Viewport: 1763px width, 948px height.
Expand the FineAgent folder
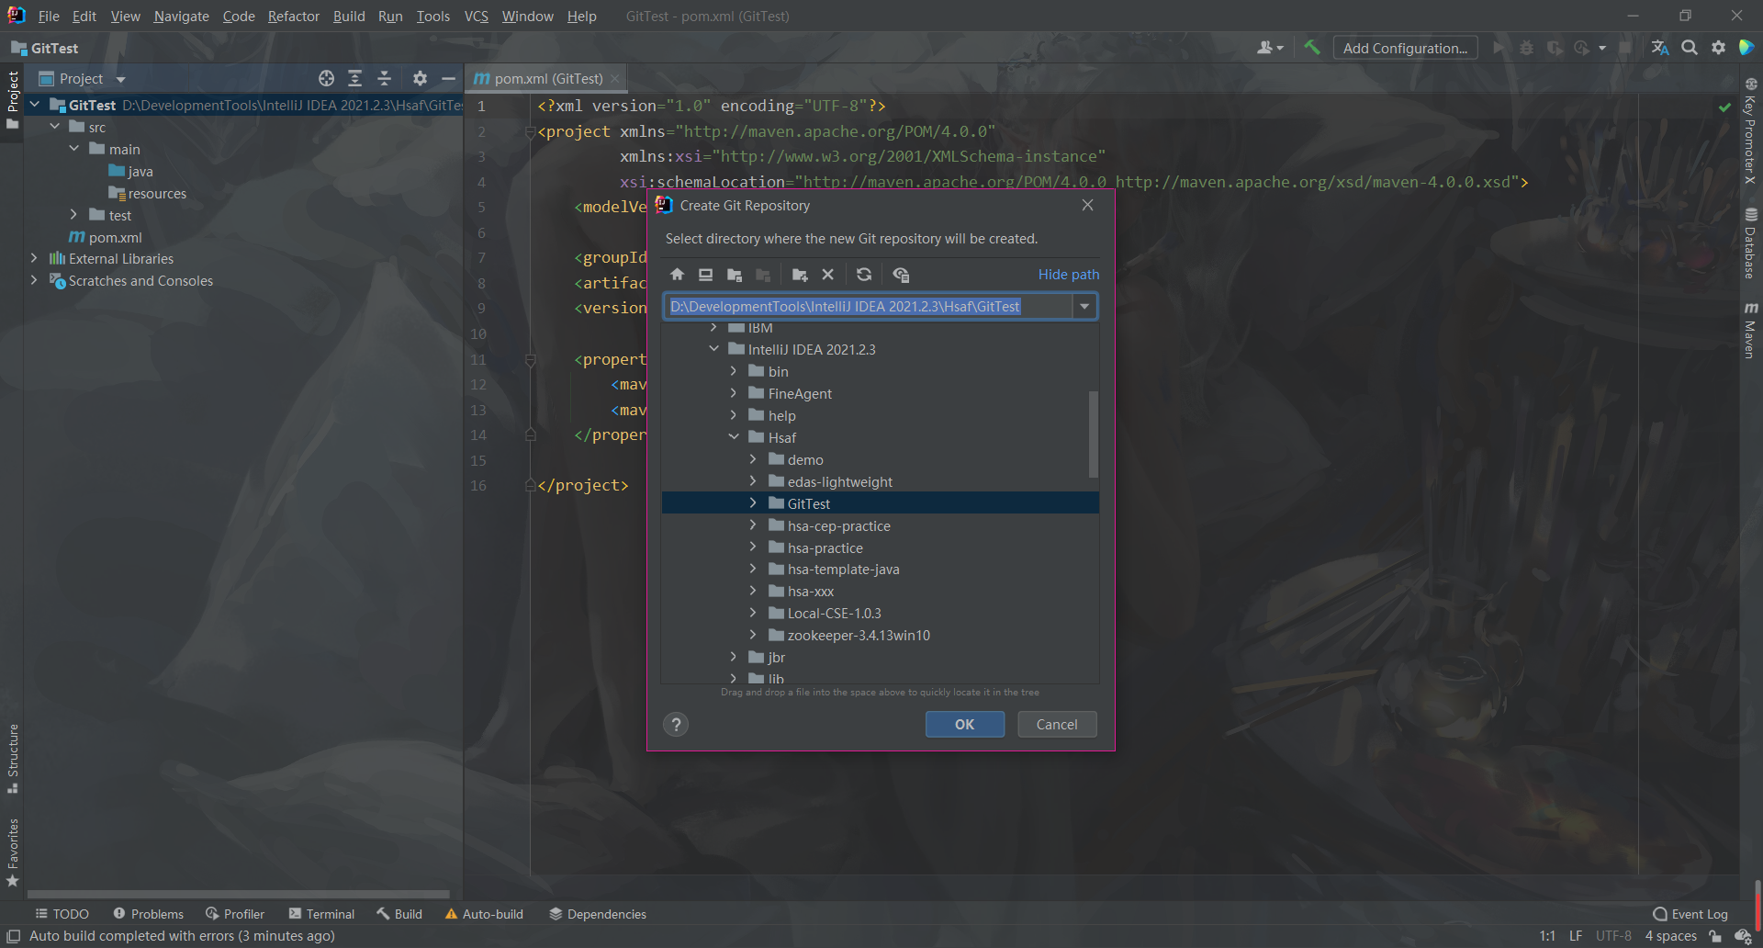point(733,393)
